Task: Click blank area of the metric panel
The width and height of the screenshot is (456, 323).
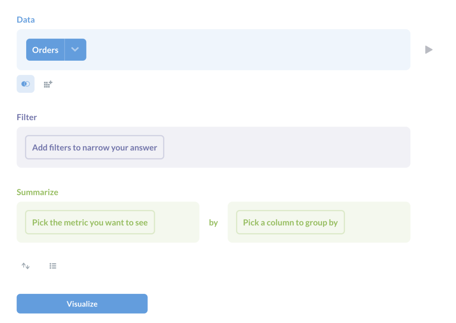Action: click(x=177, y=222)
